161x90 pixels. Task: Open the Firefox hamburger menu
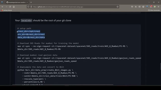pyautogui.click(x=158, y=7)
